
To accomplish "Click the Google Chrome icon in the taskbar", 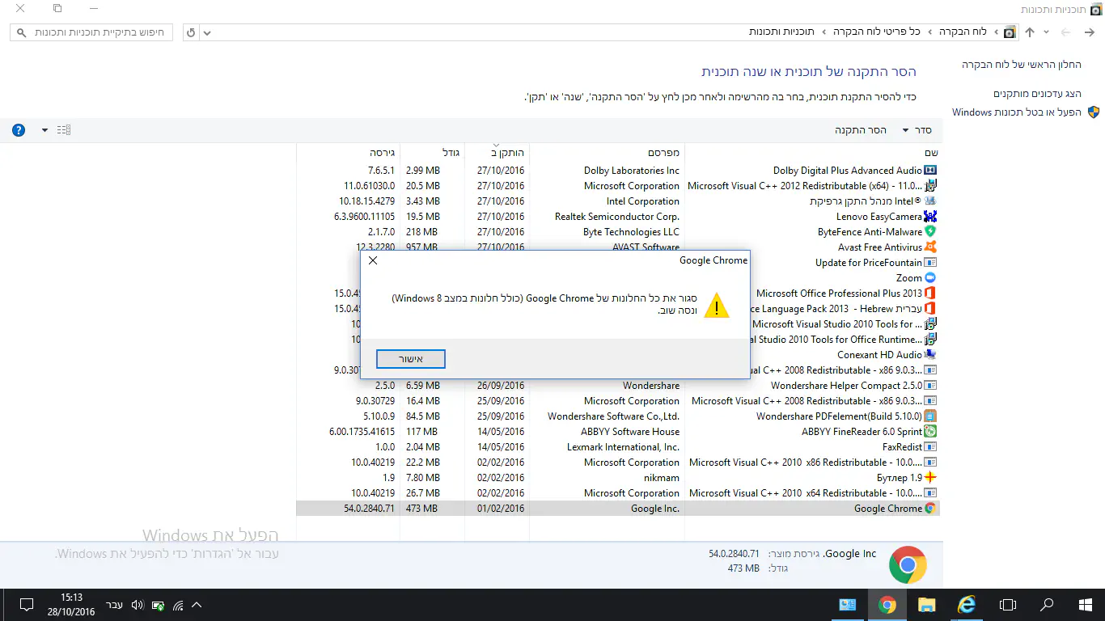I will coord(887,605).
